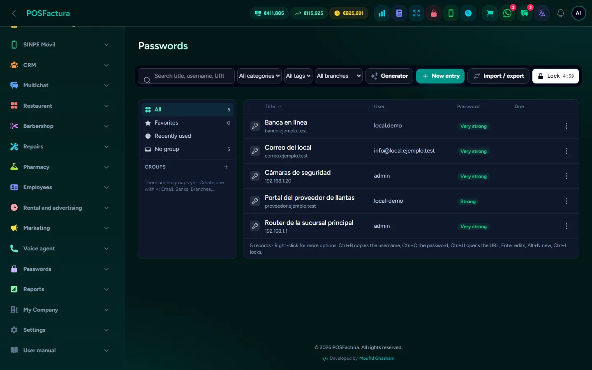Open the shopping cart icon
The image size is (592, 370).
point(490,13)
